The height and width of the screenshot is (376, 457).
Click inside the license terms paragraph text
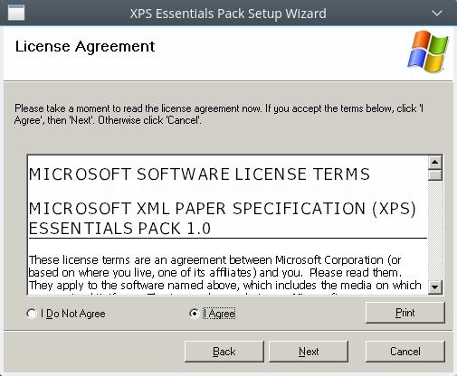224,273
